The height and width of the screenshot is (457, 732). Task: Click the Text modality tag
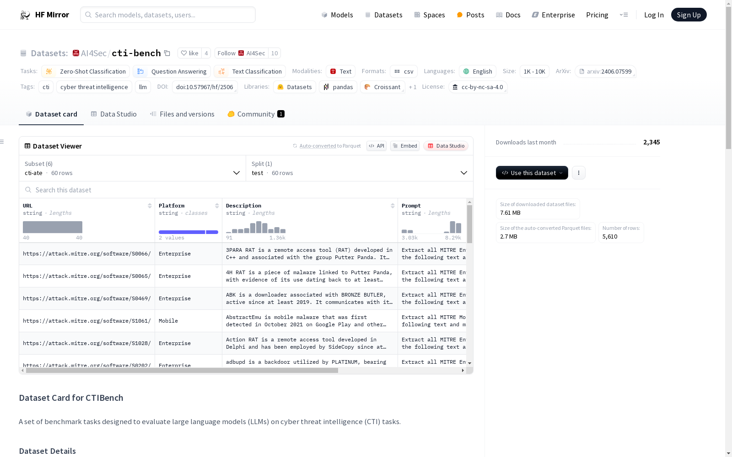click(340, 71)
